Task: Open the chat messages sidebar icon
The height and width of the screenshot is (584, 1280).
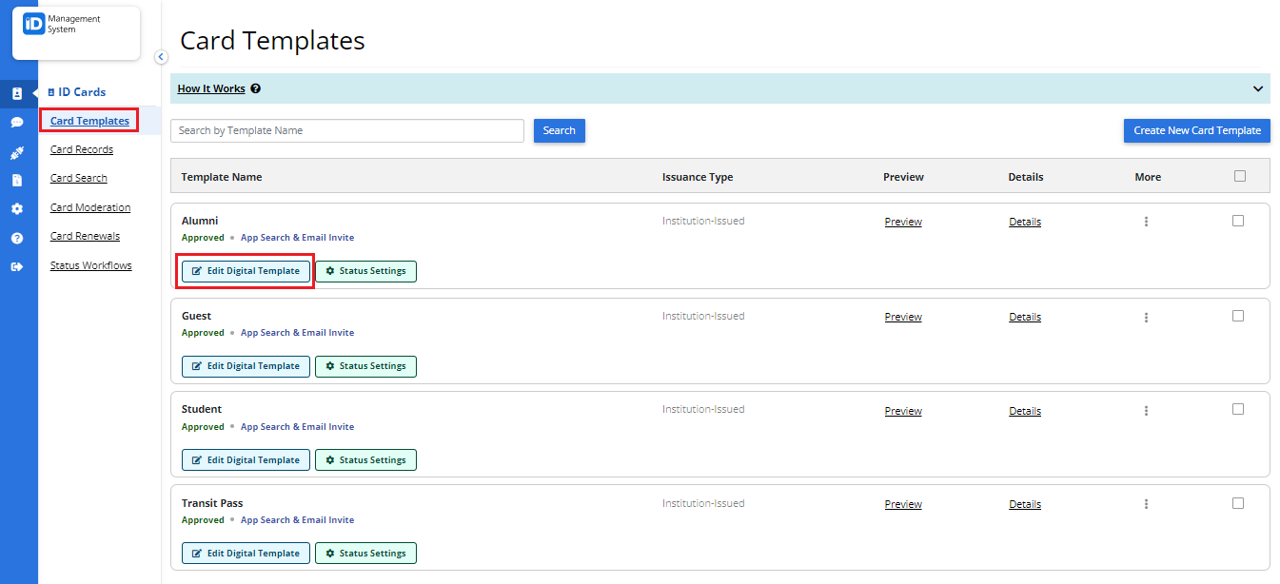Action: click(17, 122)
